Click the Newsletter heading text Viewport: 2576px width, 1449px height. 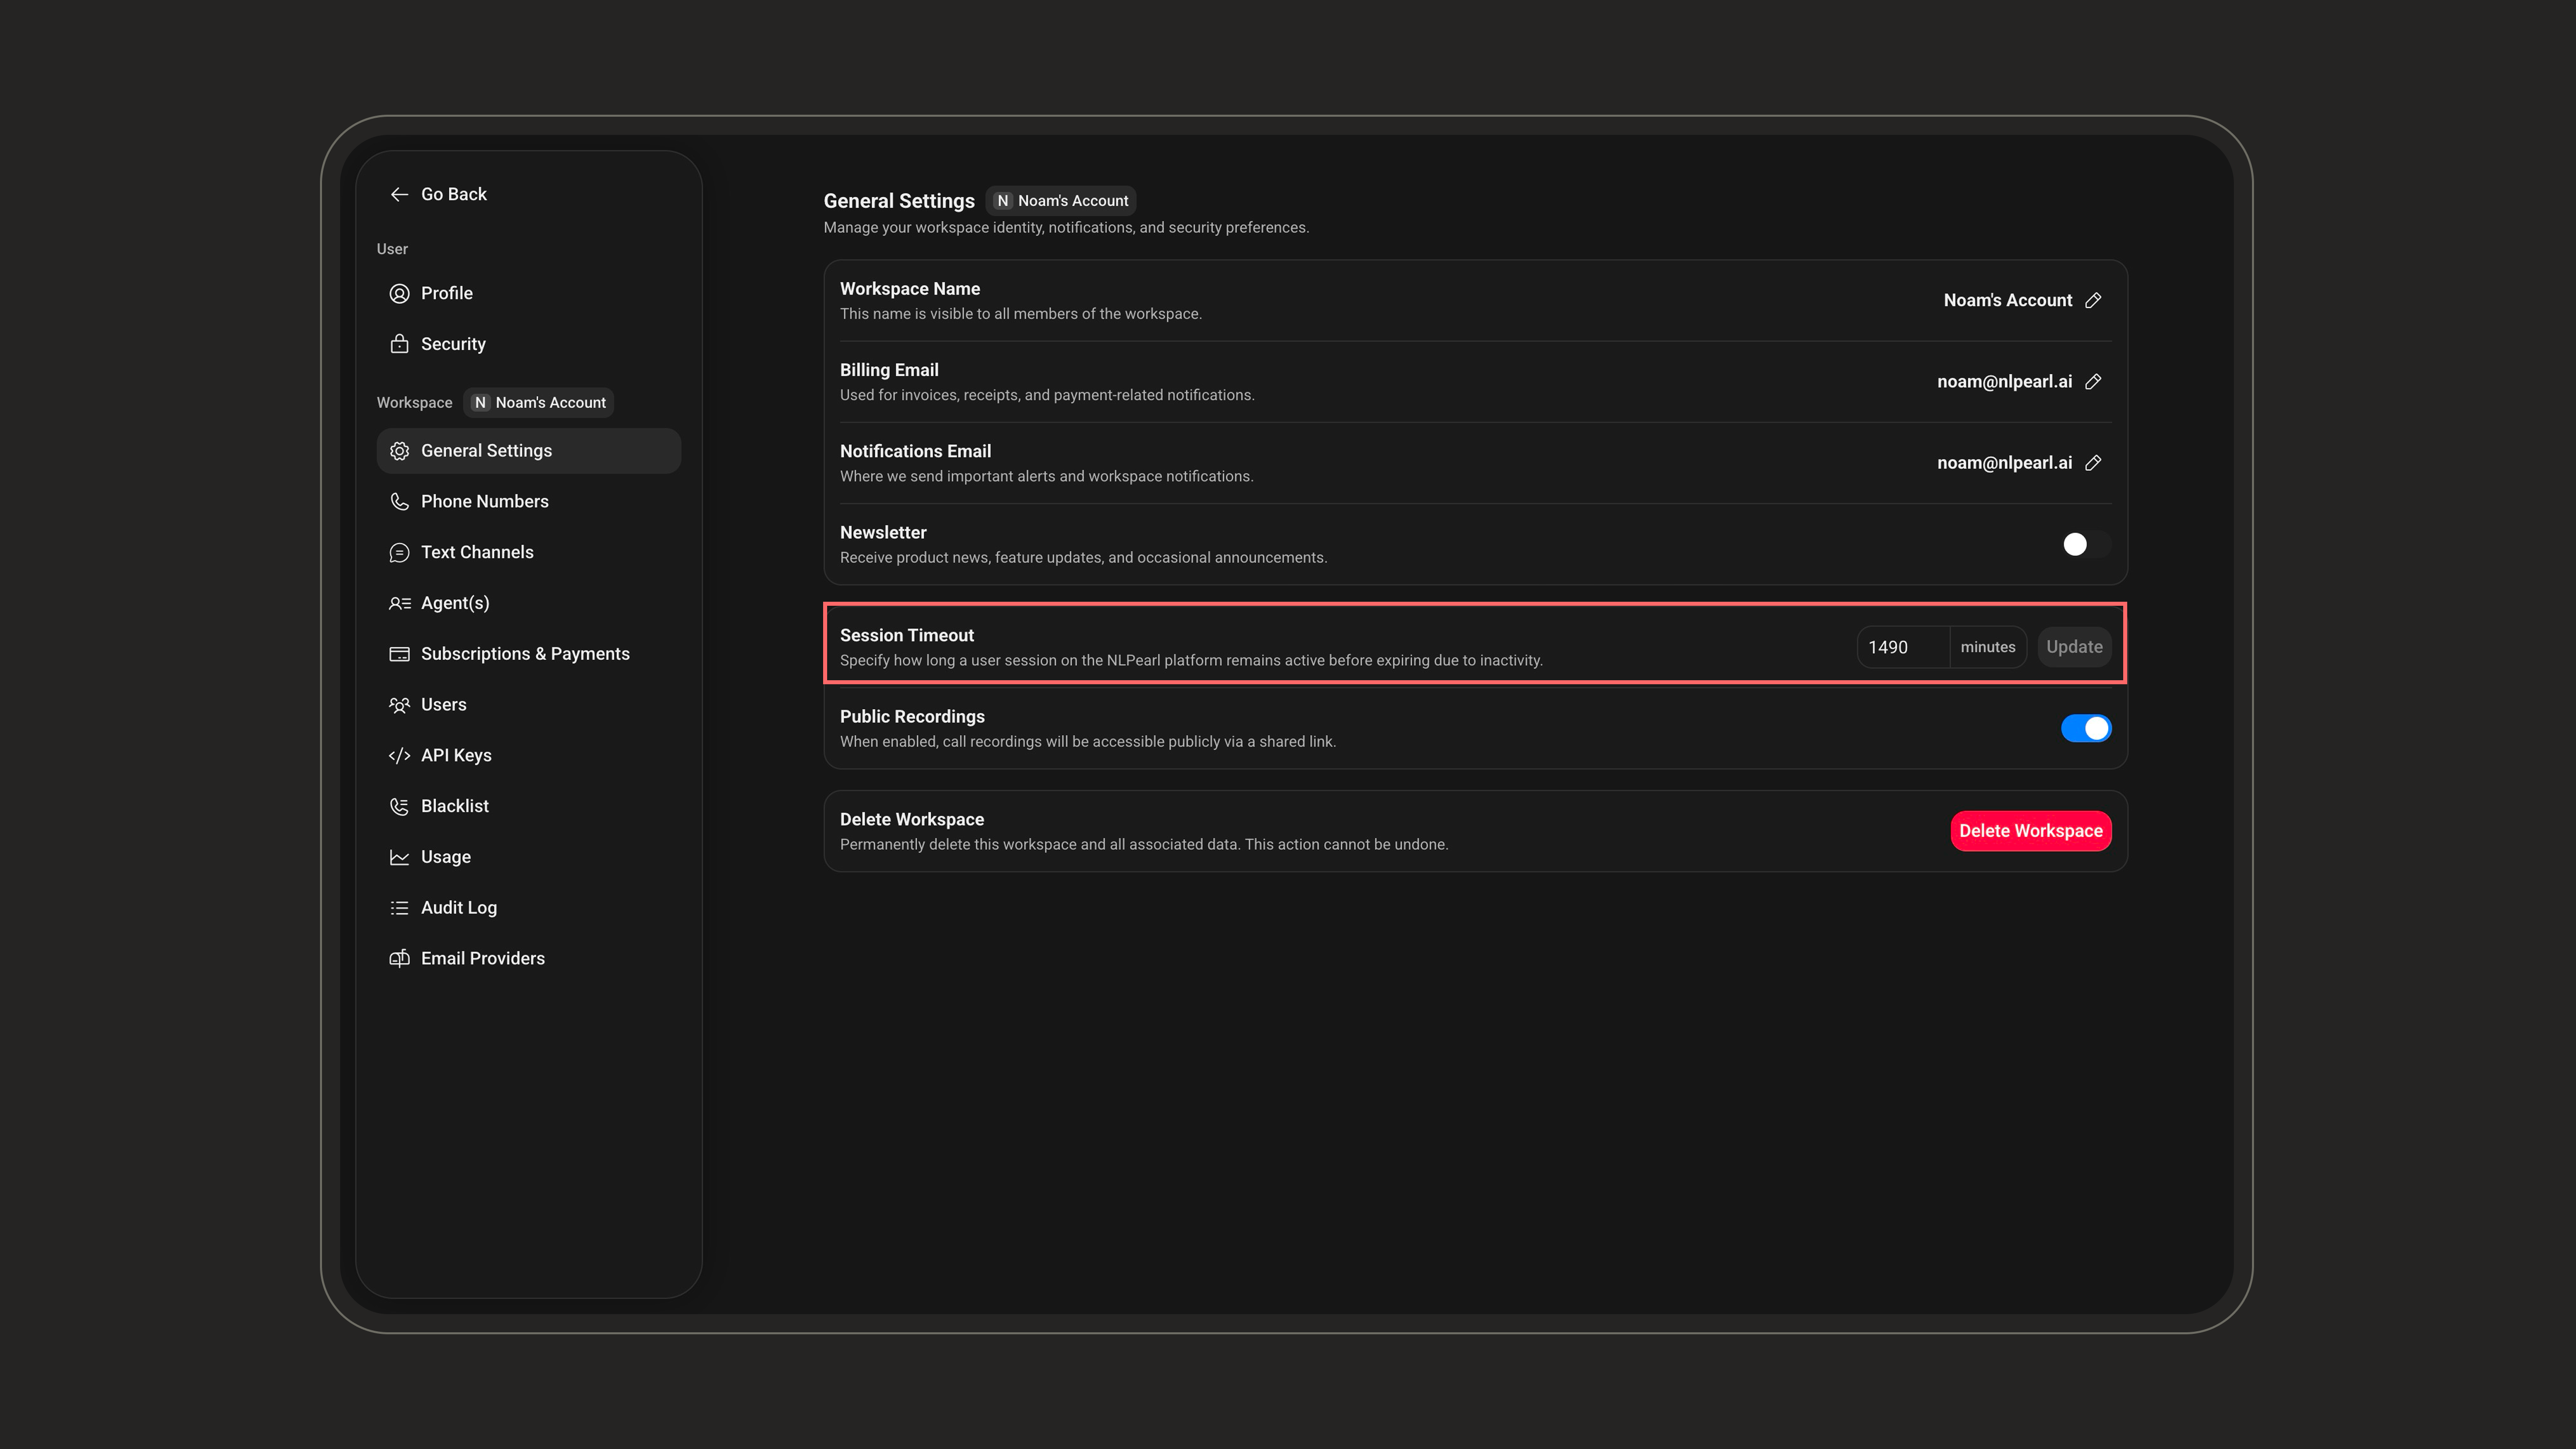[883, 532]
